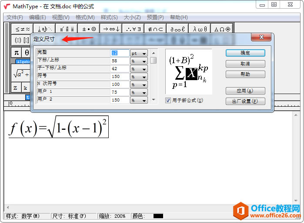The image size is (304, 223).
Task: Open the 帮助(H) menu
Action: [179, 17]
